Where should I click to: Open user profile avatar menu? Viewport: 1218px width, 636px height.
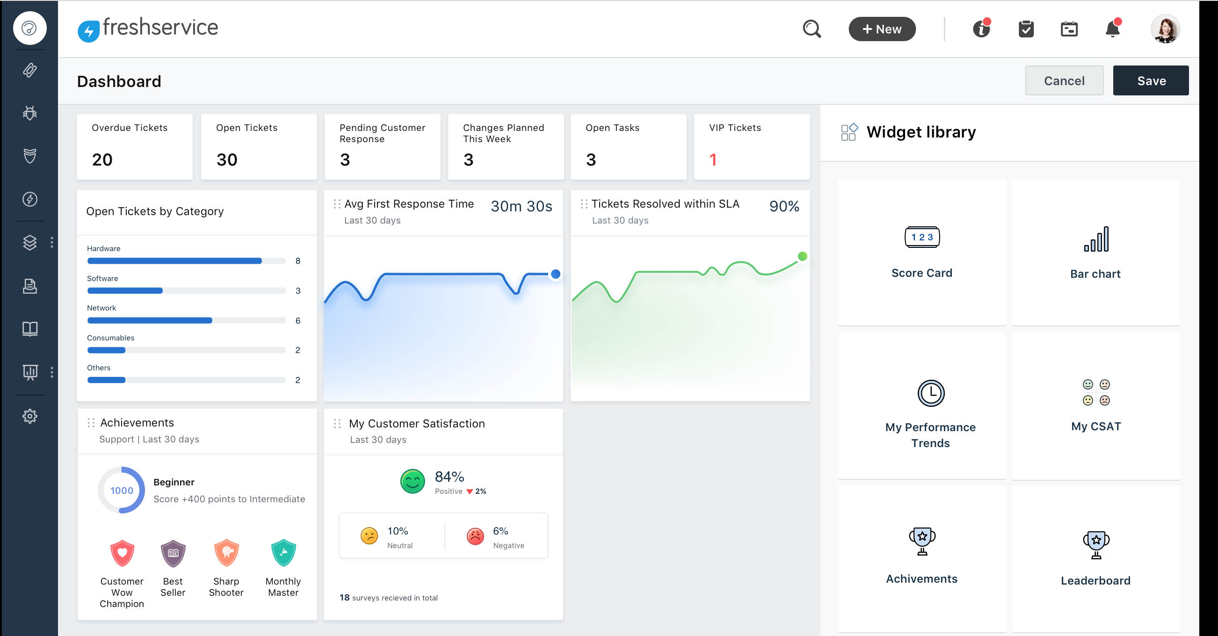coord(1165,29)
